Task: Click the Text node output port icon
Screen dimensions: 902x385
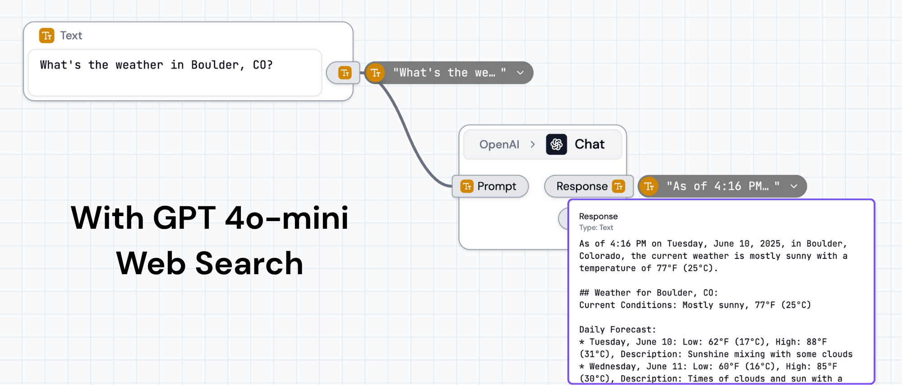Action: coord(345,73)
